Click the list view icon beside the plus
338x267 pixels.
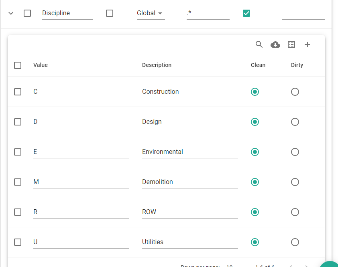point(291,44)
